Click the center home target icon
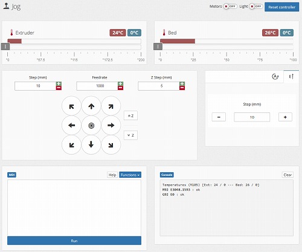 coord(91,125)
